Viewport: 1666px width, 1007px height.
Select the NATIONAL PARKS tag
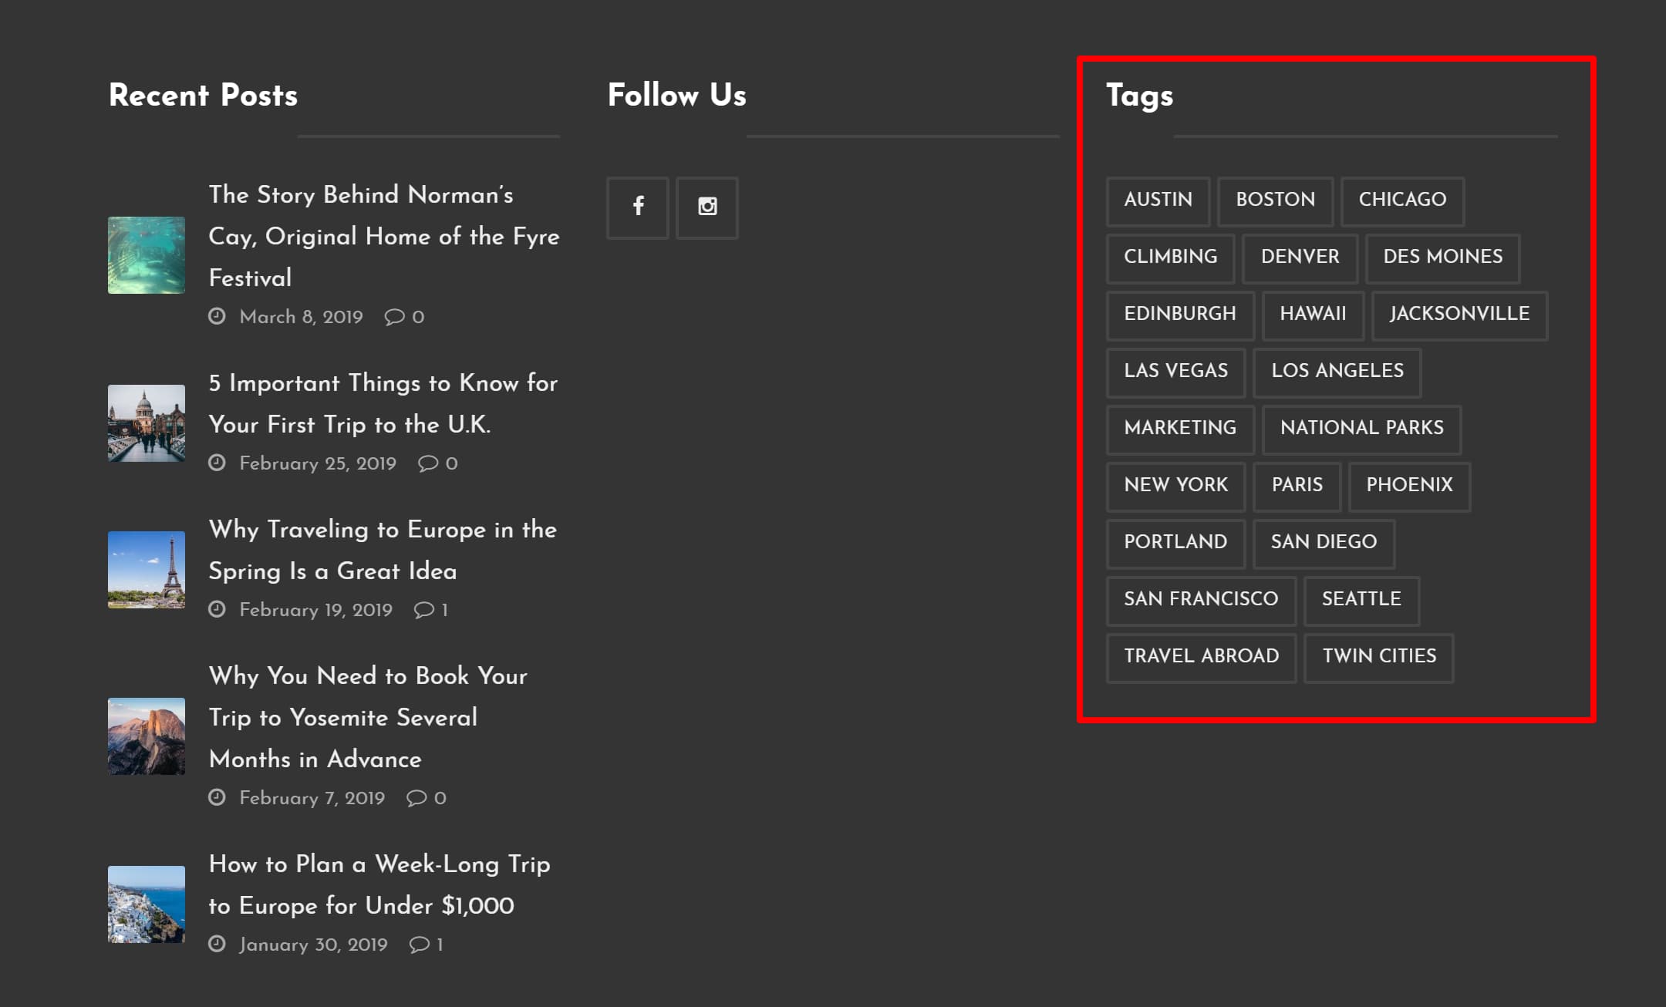pyautogui.click(x=1361, y=429)
